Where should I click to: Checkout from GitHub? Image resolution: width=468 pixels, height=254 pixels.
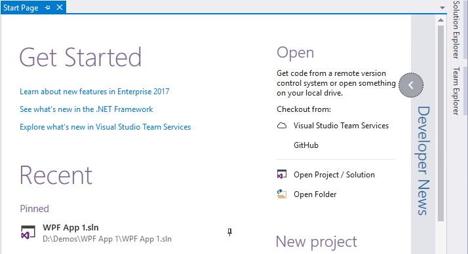point(306,145)
